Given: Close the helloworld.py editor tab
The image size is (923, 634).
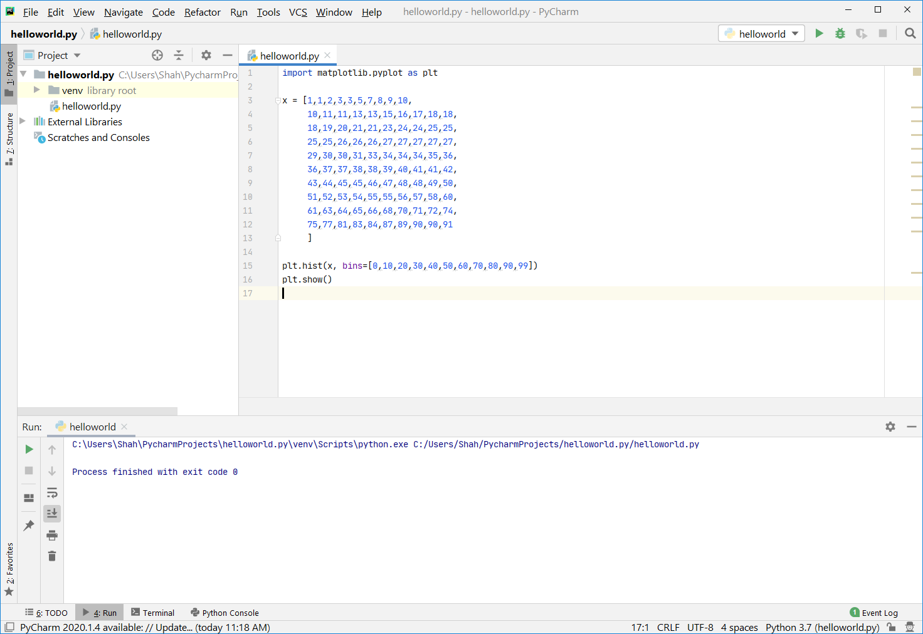Looking at the screenshot, I should [x=327, y=56].
